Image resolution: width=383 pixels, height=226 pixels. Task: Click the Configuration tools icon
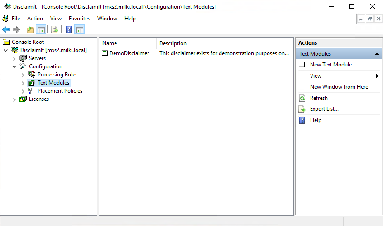click(23, 66)
